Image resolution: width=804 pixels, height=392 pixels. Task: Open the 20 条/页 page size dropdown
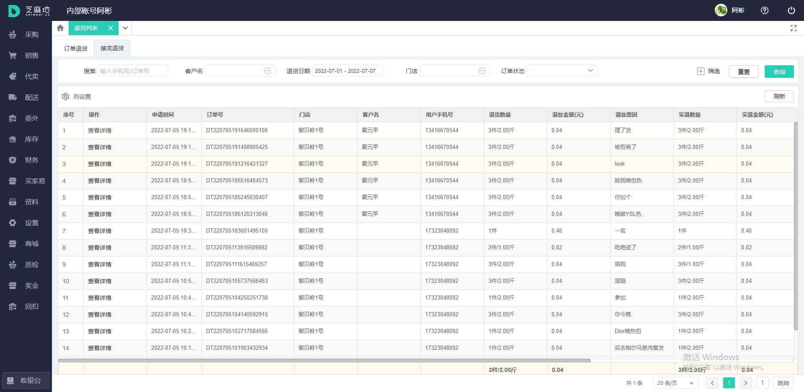(x=676, y=383)
